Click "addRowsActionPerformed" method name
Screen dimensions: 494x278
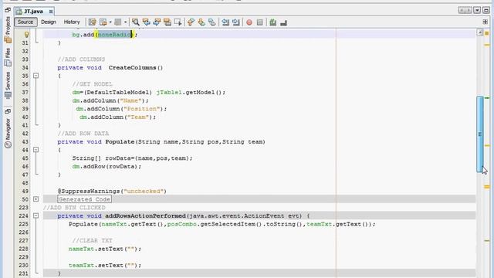pyautogui.click(x=145, y=216)
